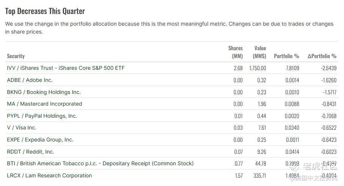344x186 pixels.
Task: Select the IVV value cell 1,750.00
Action: point(258,68)
